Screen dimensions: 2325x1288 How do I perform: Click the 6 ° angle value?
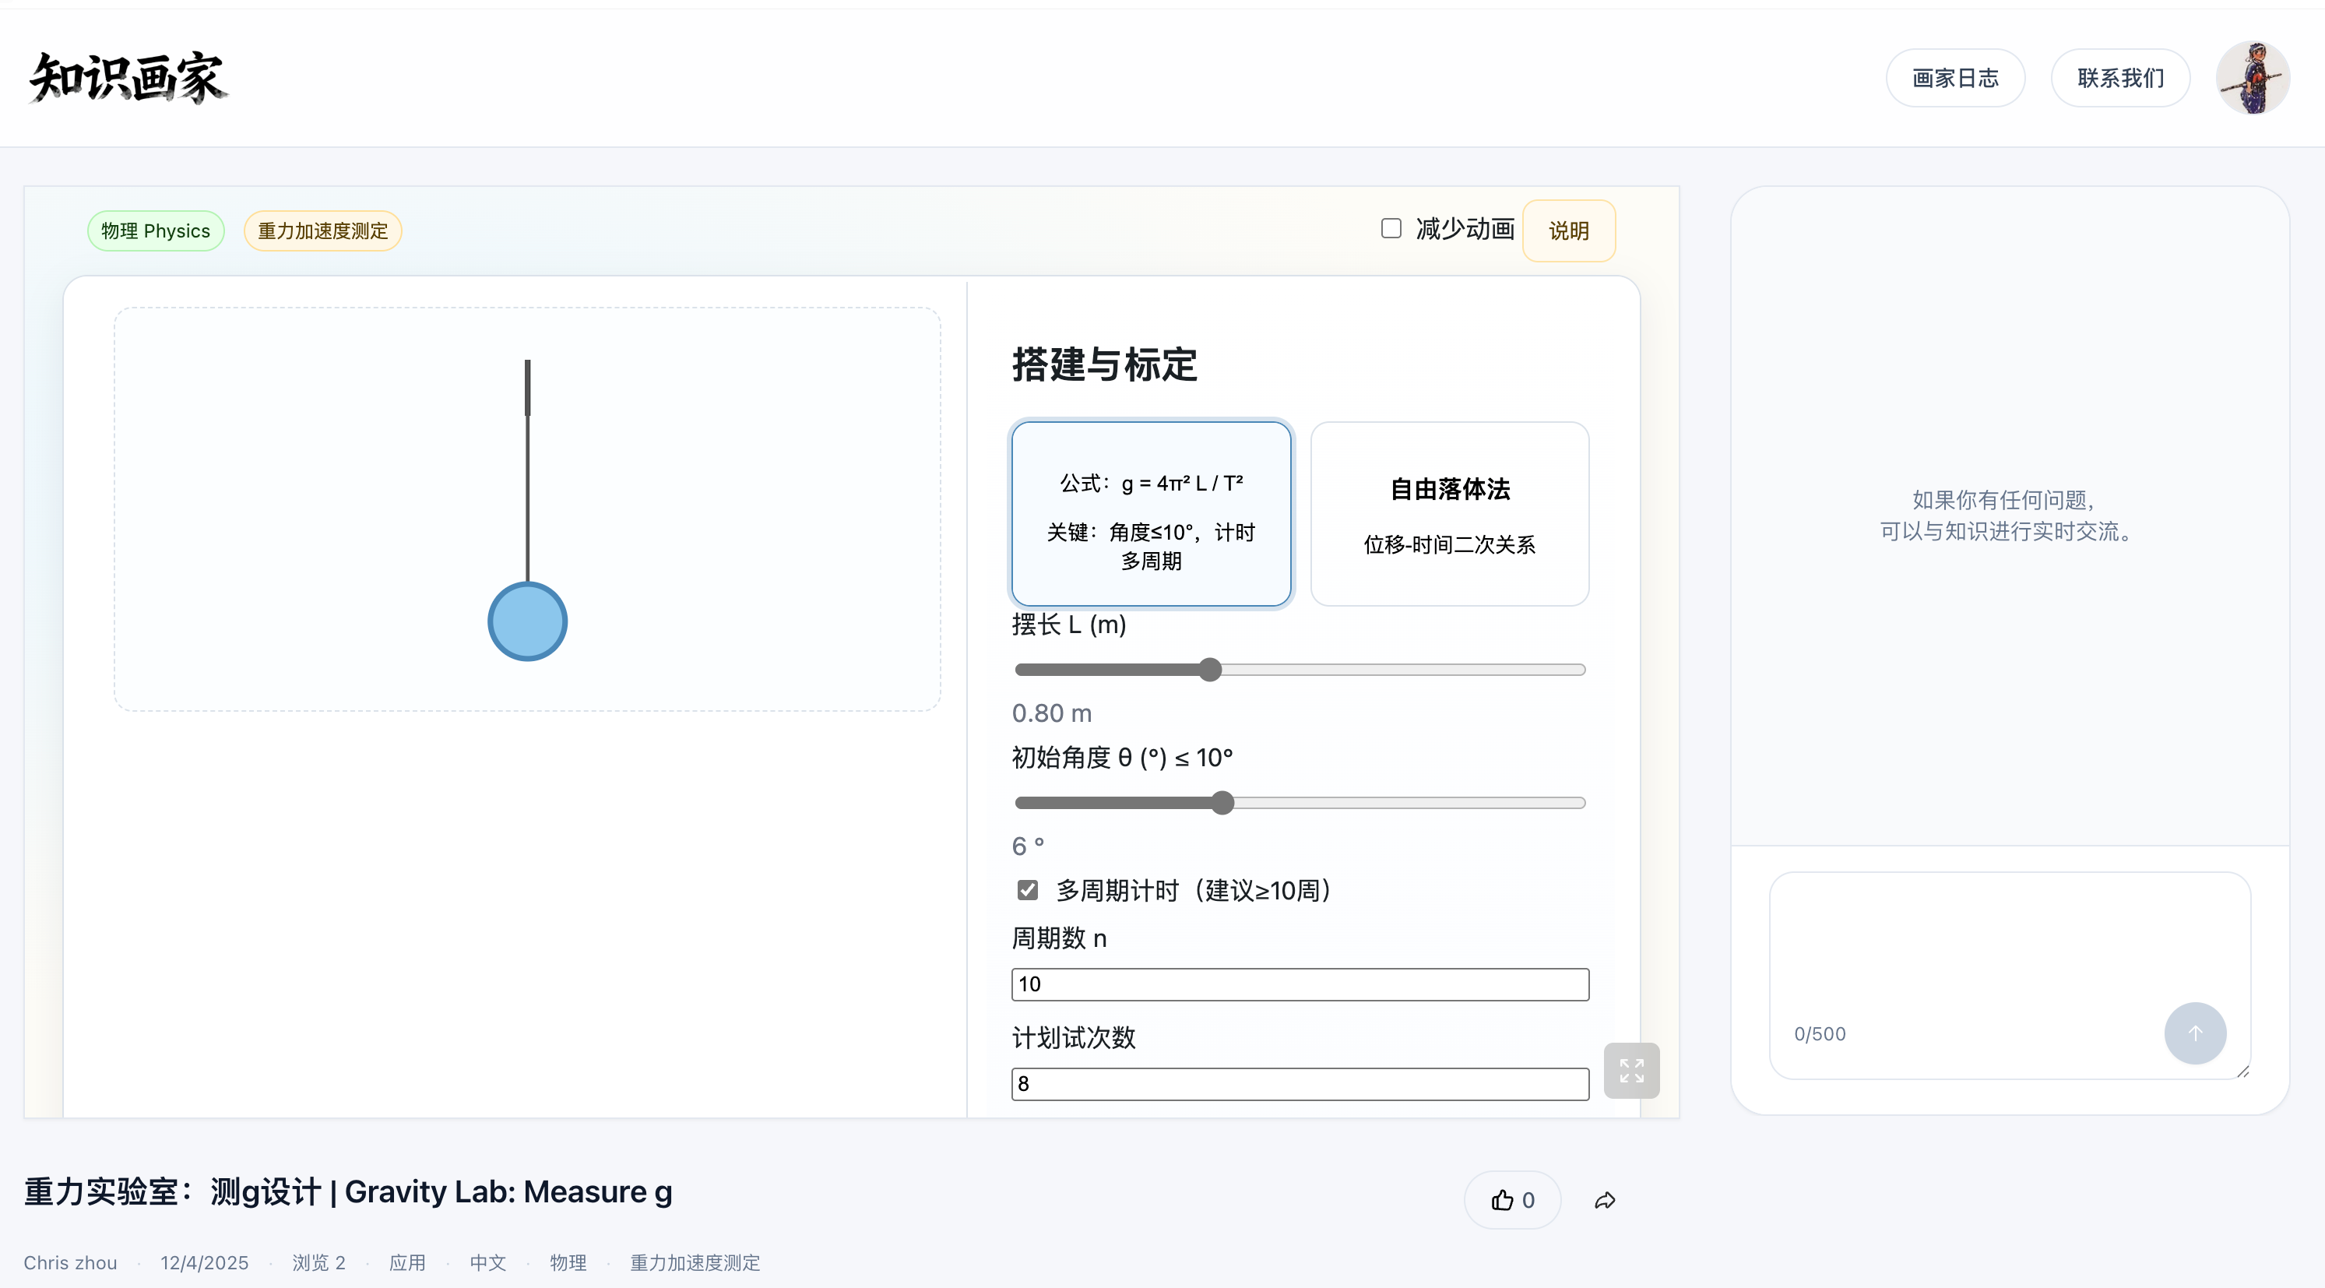point(1028,846)
